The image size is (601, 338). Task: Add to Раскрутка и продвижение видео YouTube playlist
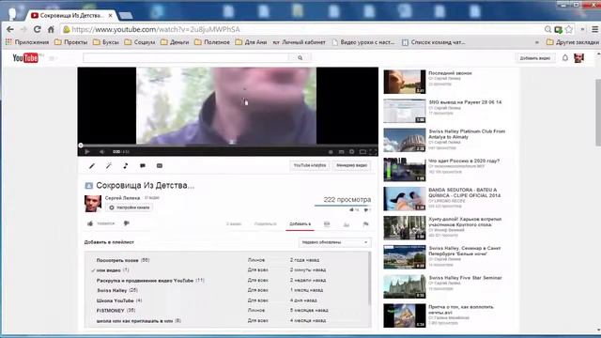pos(145,281)
